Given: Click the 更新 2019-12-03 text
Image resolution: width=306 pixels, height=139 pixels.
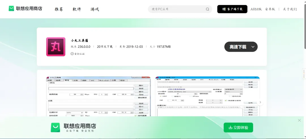Looking at the screenshot, I should [x=131, y=47].
